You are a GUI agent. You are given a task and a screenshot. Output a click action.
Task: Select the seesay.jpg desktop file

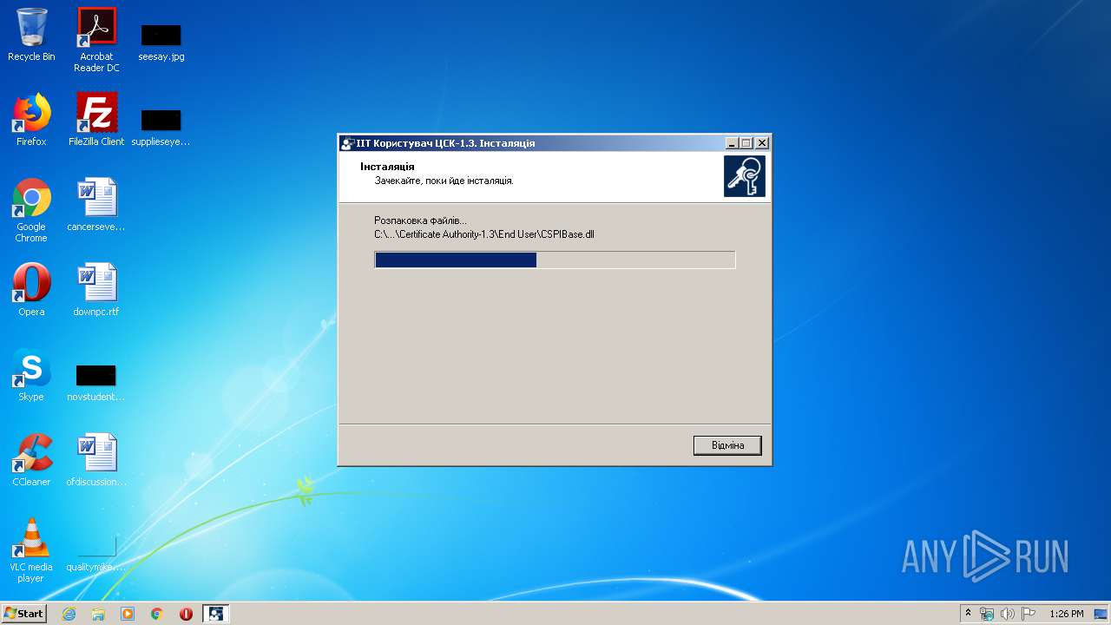coord(161,42)
